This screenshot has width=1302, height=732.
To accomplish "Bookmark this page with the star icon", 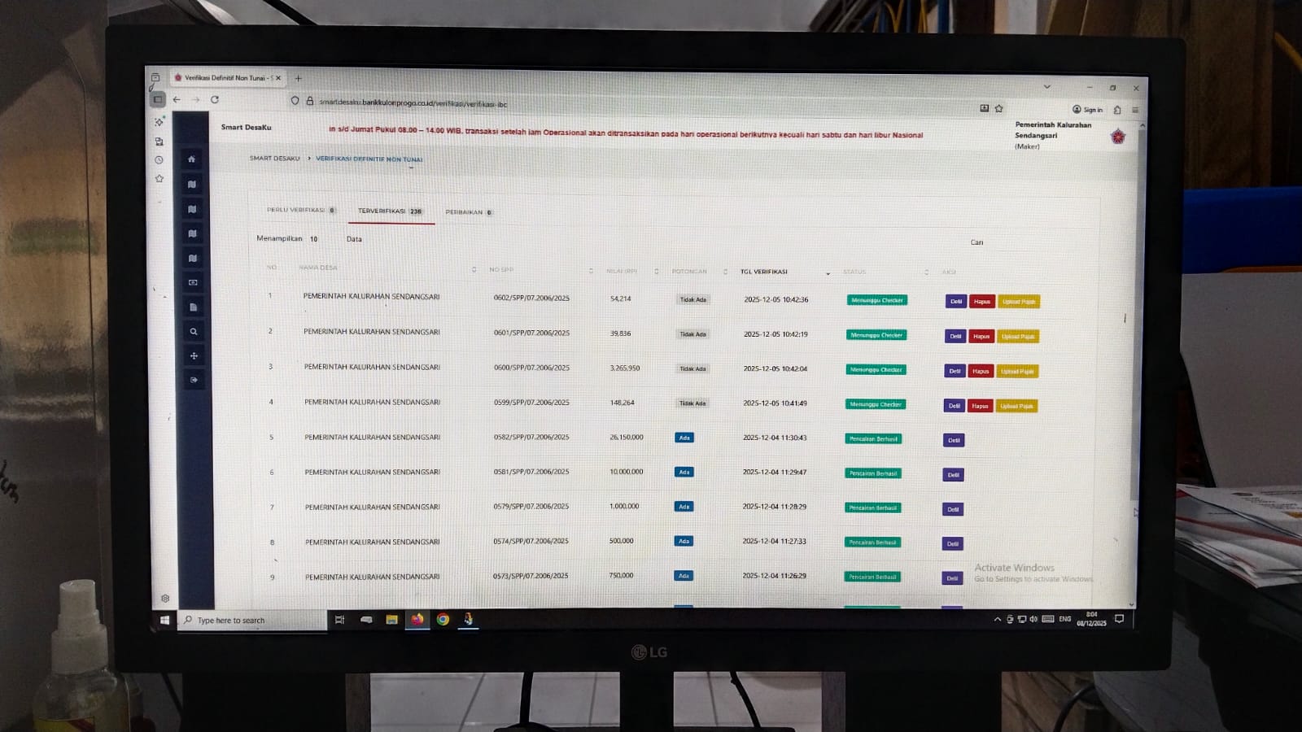I will click(998, 108).
